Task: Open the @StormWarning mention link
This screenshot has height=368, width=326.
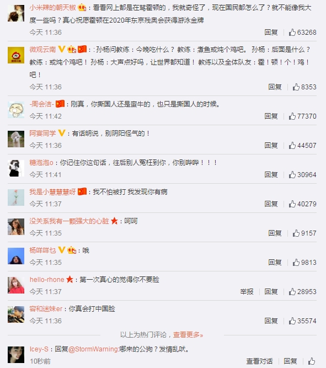Action: [x=93, y=349]
